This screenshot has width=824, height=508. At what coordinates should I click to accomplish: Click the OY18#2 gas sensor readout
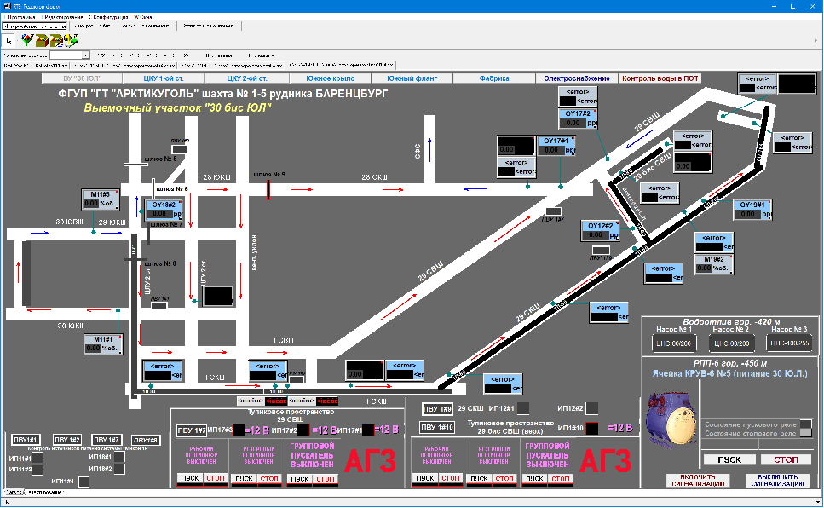pyautogui.click(x=164, y=210)
